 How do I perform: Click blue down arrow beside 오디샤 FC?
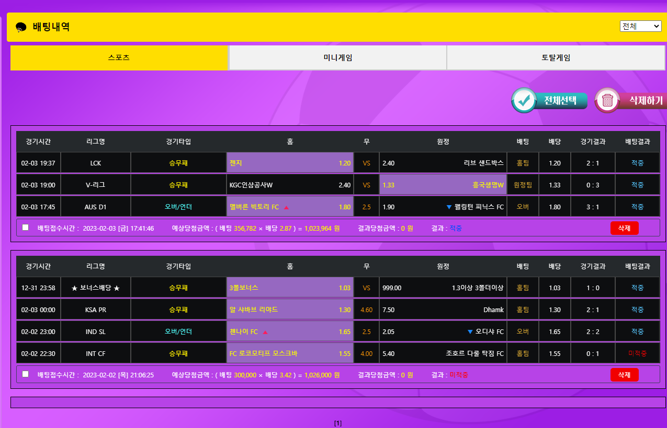click(470, 332)
